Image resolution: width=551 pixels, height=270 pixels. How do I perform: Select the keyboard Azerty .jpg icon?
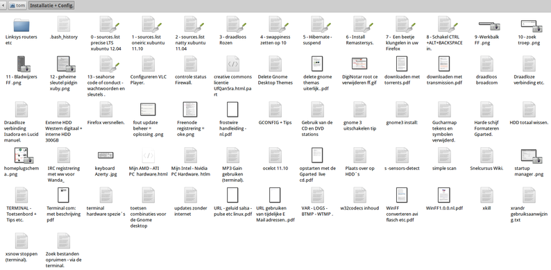click(105, 155)
